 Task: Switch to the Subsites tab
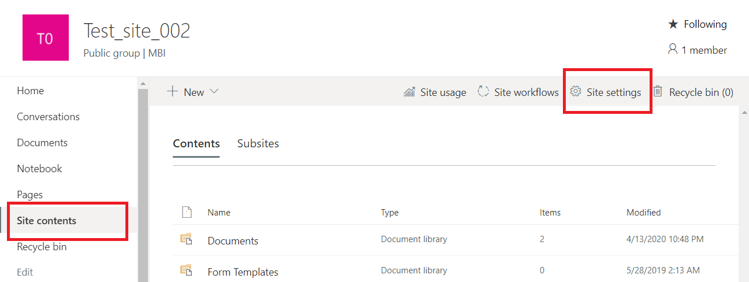click(x=258, y=144)
